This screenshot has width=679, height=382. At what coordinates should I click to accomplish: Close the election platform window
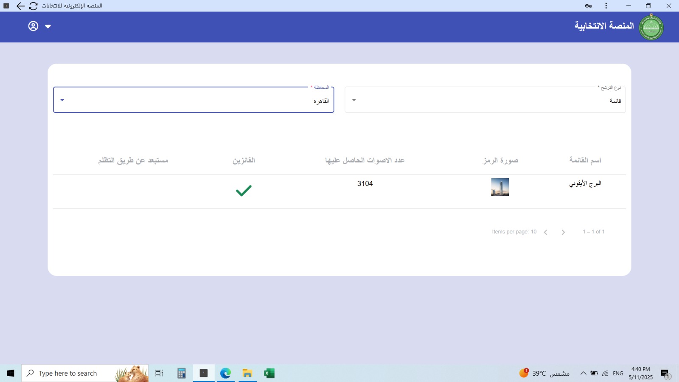pos(669,6)
